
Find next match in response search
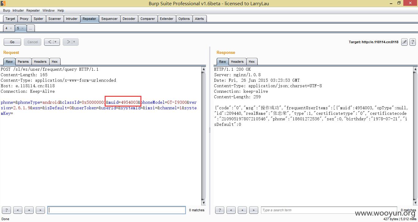[254, 210]
